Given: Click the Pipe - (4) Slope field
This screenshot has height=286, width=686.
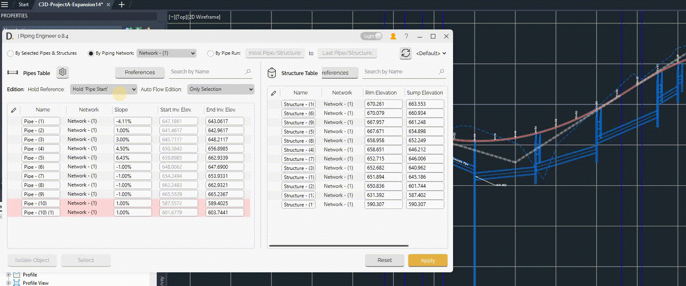Looking at the screenshot, I should (132, 148).
